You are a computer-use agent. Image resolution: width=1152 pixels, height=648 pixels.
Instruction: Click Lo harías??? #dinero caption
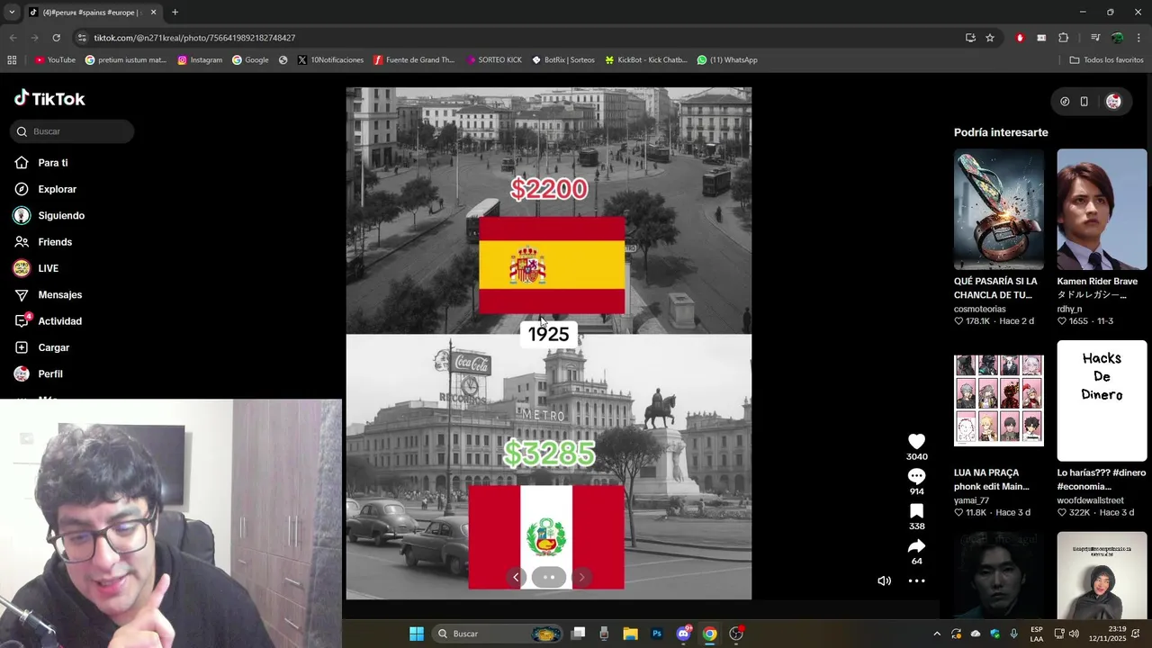pos(1102,480)
